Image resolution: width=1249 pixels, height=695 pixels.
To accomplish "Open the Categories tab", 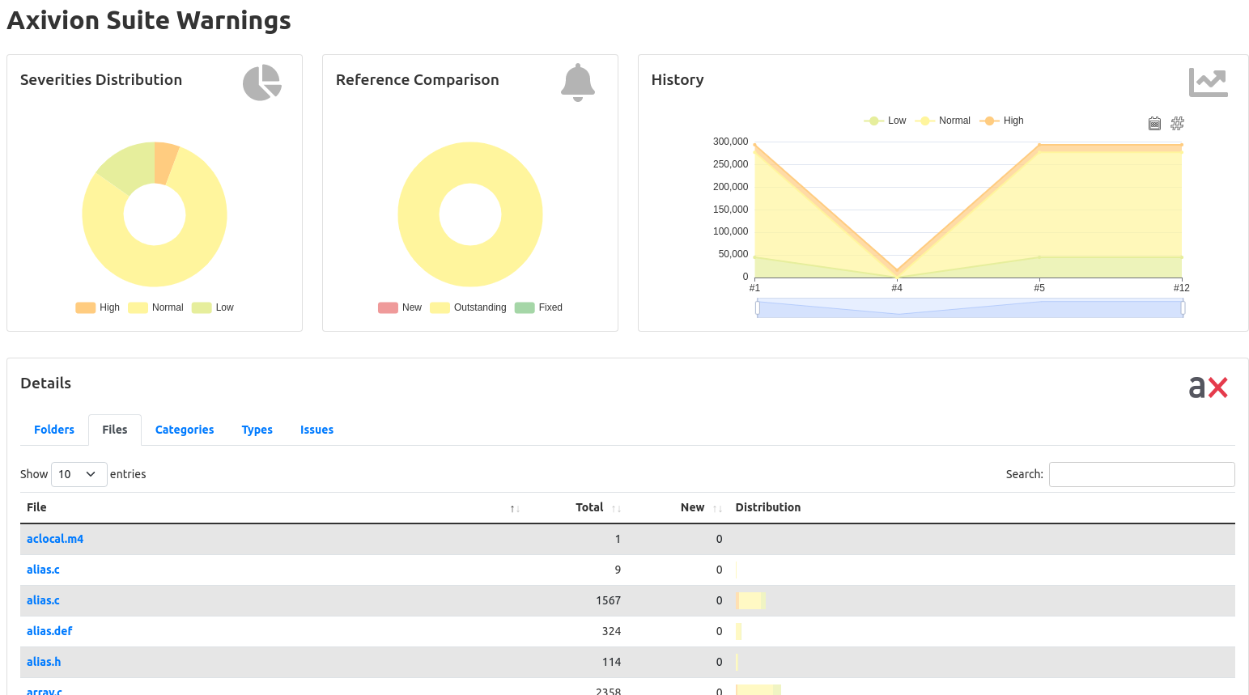I will [x=185, y=430].
